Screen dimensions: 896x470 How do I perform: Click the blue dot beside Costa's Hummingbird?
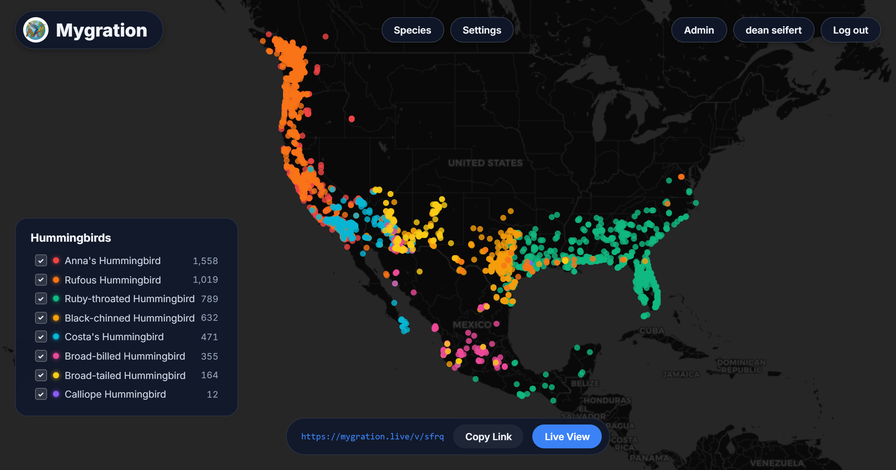(55, 337)
